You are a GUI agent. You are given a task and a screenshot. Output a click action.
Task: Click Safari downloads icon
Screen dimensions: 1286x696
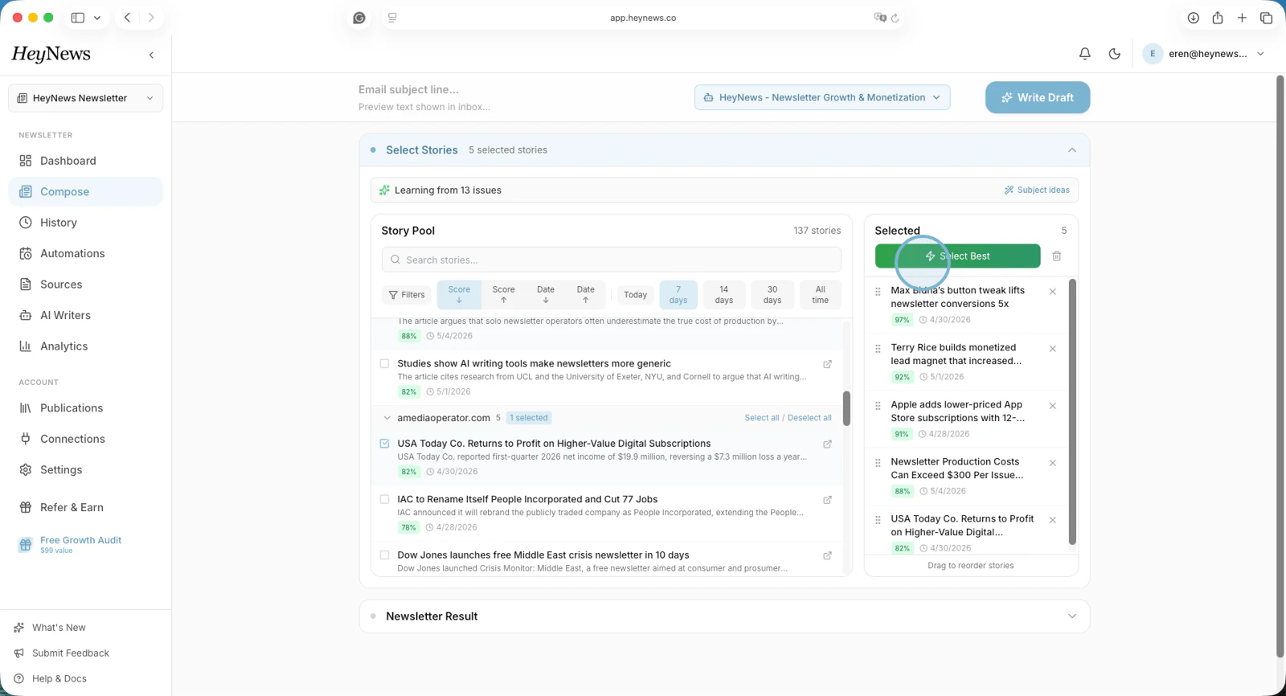pos(1193,18)
